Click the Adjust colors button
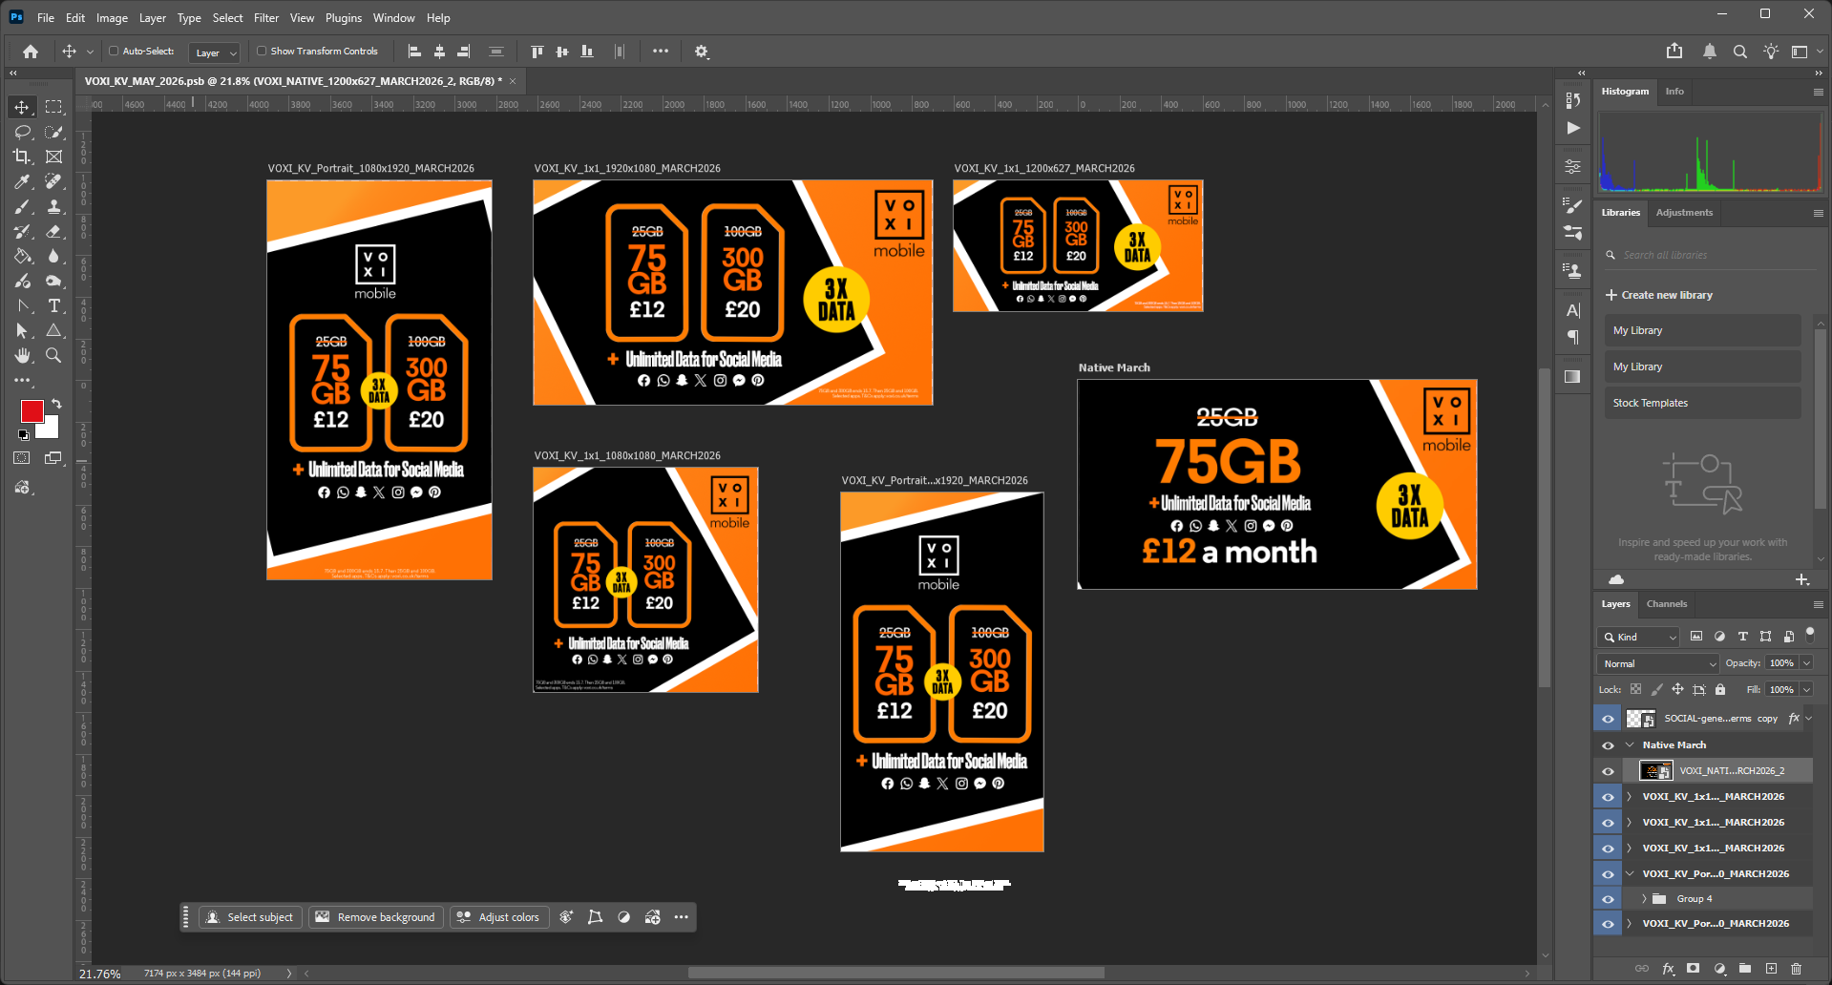The image size is (1832, 985). 498,917
